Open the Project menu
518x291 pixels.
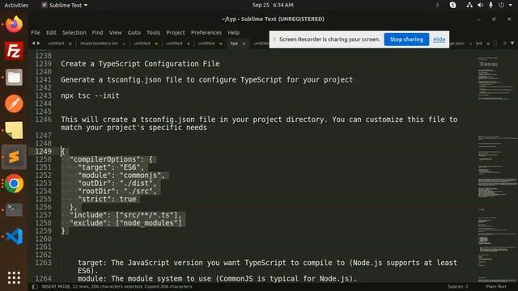coord(176,32)
